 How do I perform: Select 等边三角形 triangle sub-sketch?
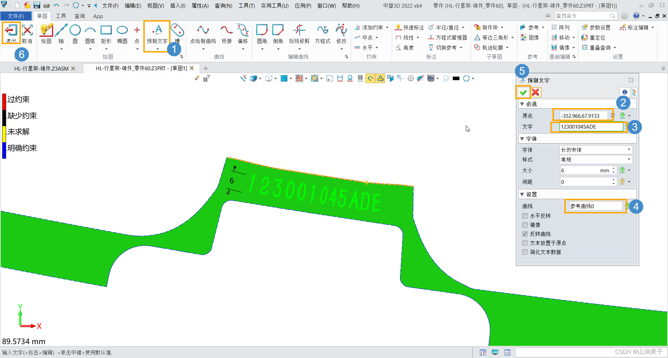coord(491,38)
